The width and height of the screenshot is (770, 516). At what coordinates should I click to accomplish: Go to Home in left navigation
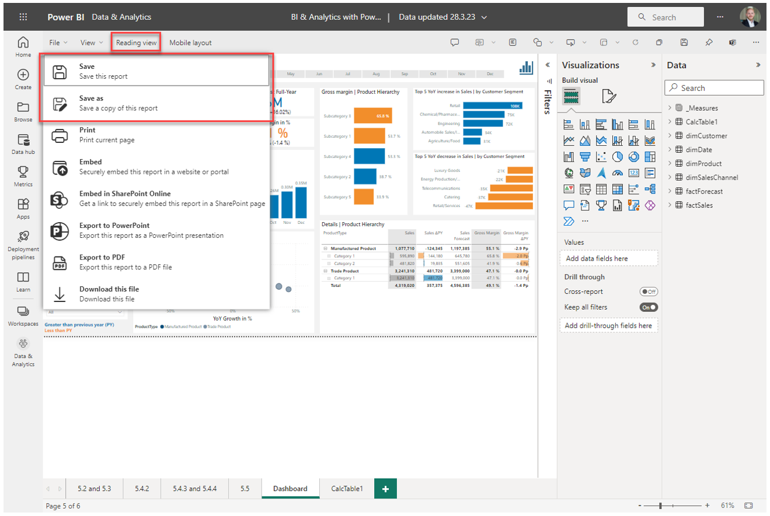[x=23, y=47]
